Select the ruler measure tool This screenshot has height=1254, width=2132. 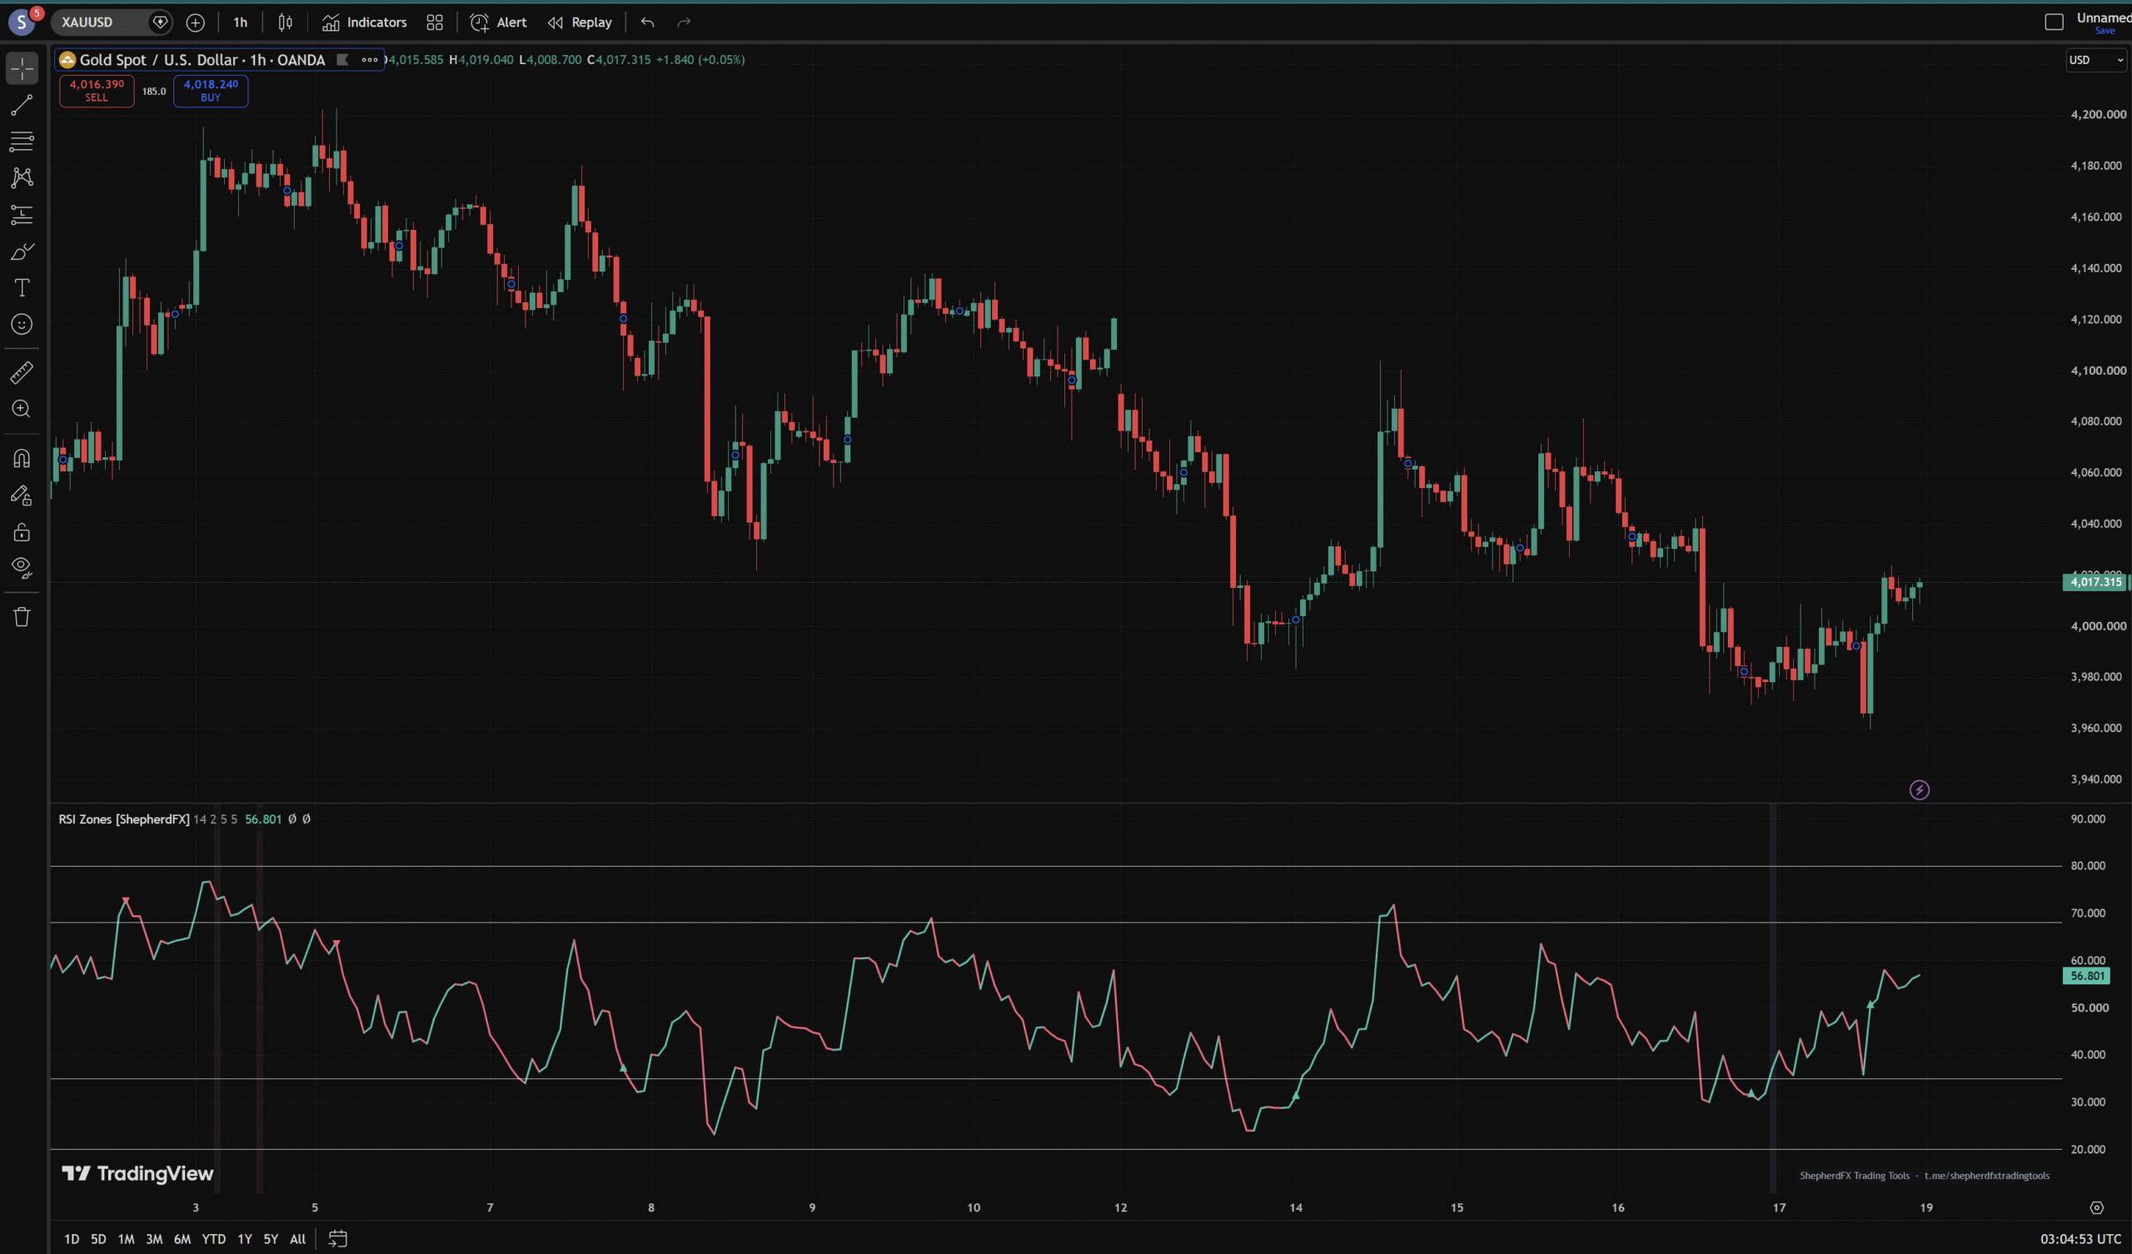pos(22,372)
